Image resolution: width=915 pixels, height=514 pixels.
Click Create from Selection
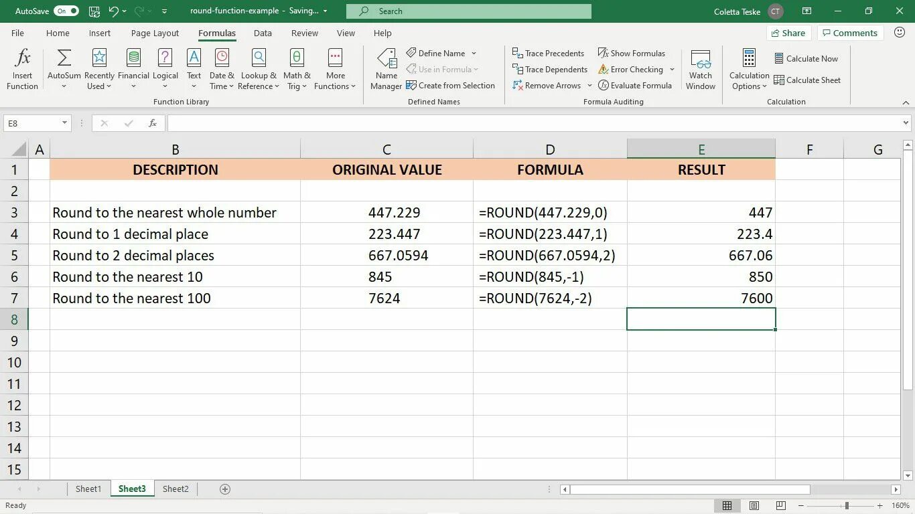(x=450, y=86)
